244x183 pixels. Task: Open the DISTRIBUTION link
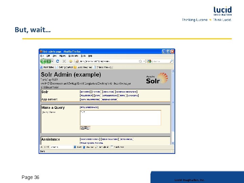point(110,95)
